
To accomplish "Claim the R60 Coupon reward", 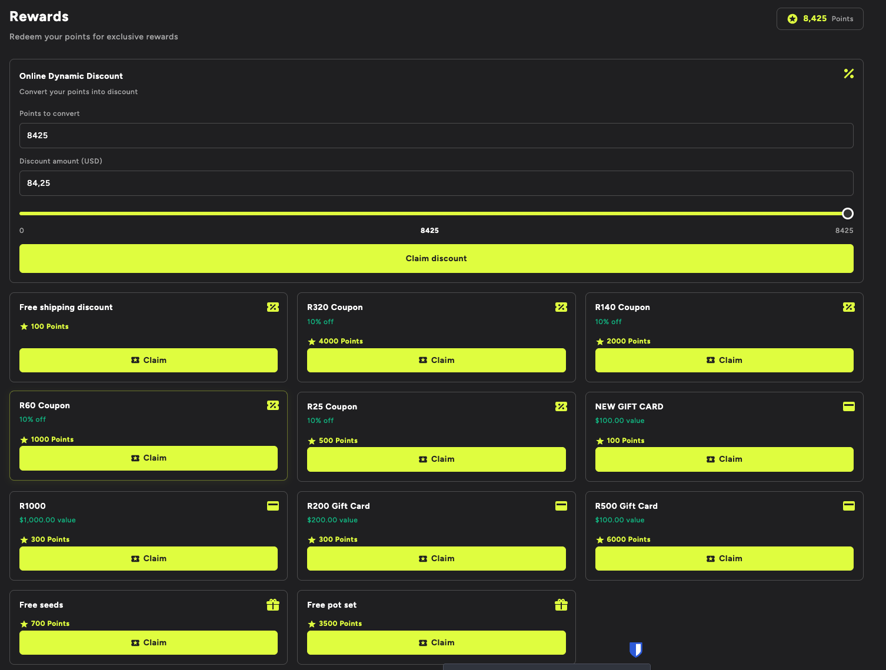I will click(x=148, y=458).
